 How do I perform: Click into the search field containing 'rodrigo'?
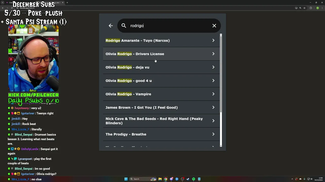click(169, 26)
